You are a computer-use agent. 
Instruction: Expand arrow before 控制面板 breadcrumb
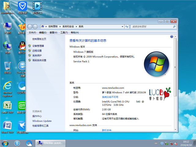[x=46, y=27]
